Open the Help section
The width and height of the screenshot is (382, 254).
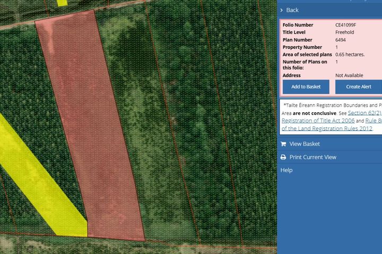286,170
